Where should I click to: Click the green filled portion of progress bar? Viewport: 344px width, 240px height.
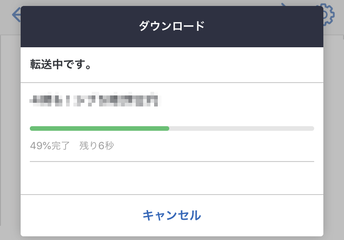(100, 128)
